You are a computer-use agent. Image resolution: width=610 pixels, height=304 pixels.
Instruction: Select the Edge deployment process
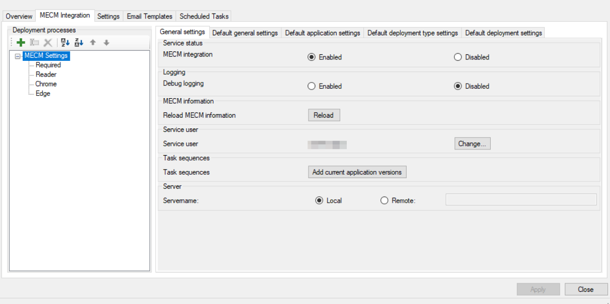[x=43, y=94]
